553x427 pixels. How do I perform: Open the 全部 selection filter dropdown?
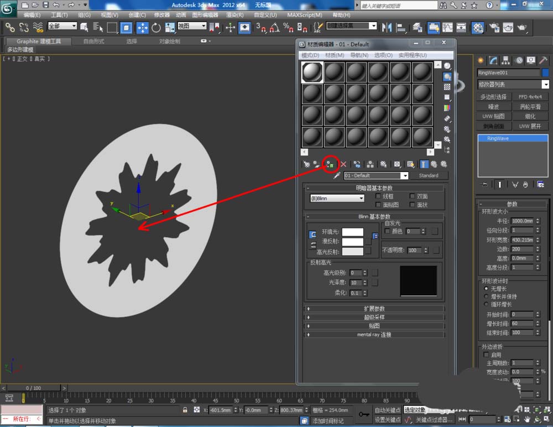(x=62, y=26)
